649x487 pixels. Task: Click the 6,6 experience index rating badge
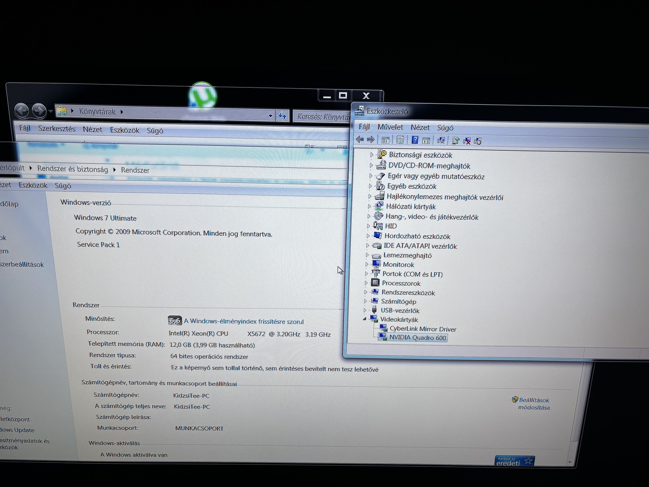click(x=175, y=320)
